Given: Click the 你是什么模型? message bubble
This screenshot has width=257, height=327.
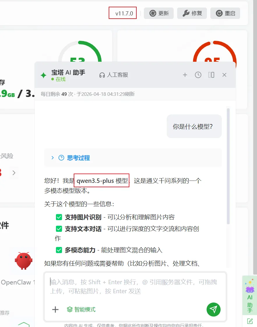Looking at the screenshot, I should coord(194,126).
